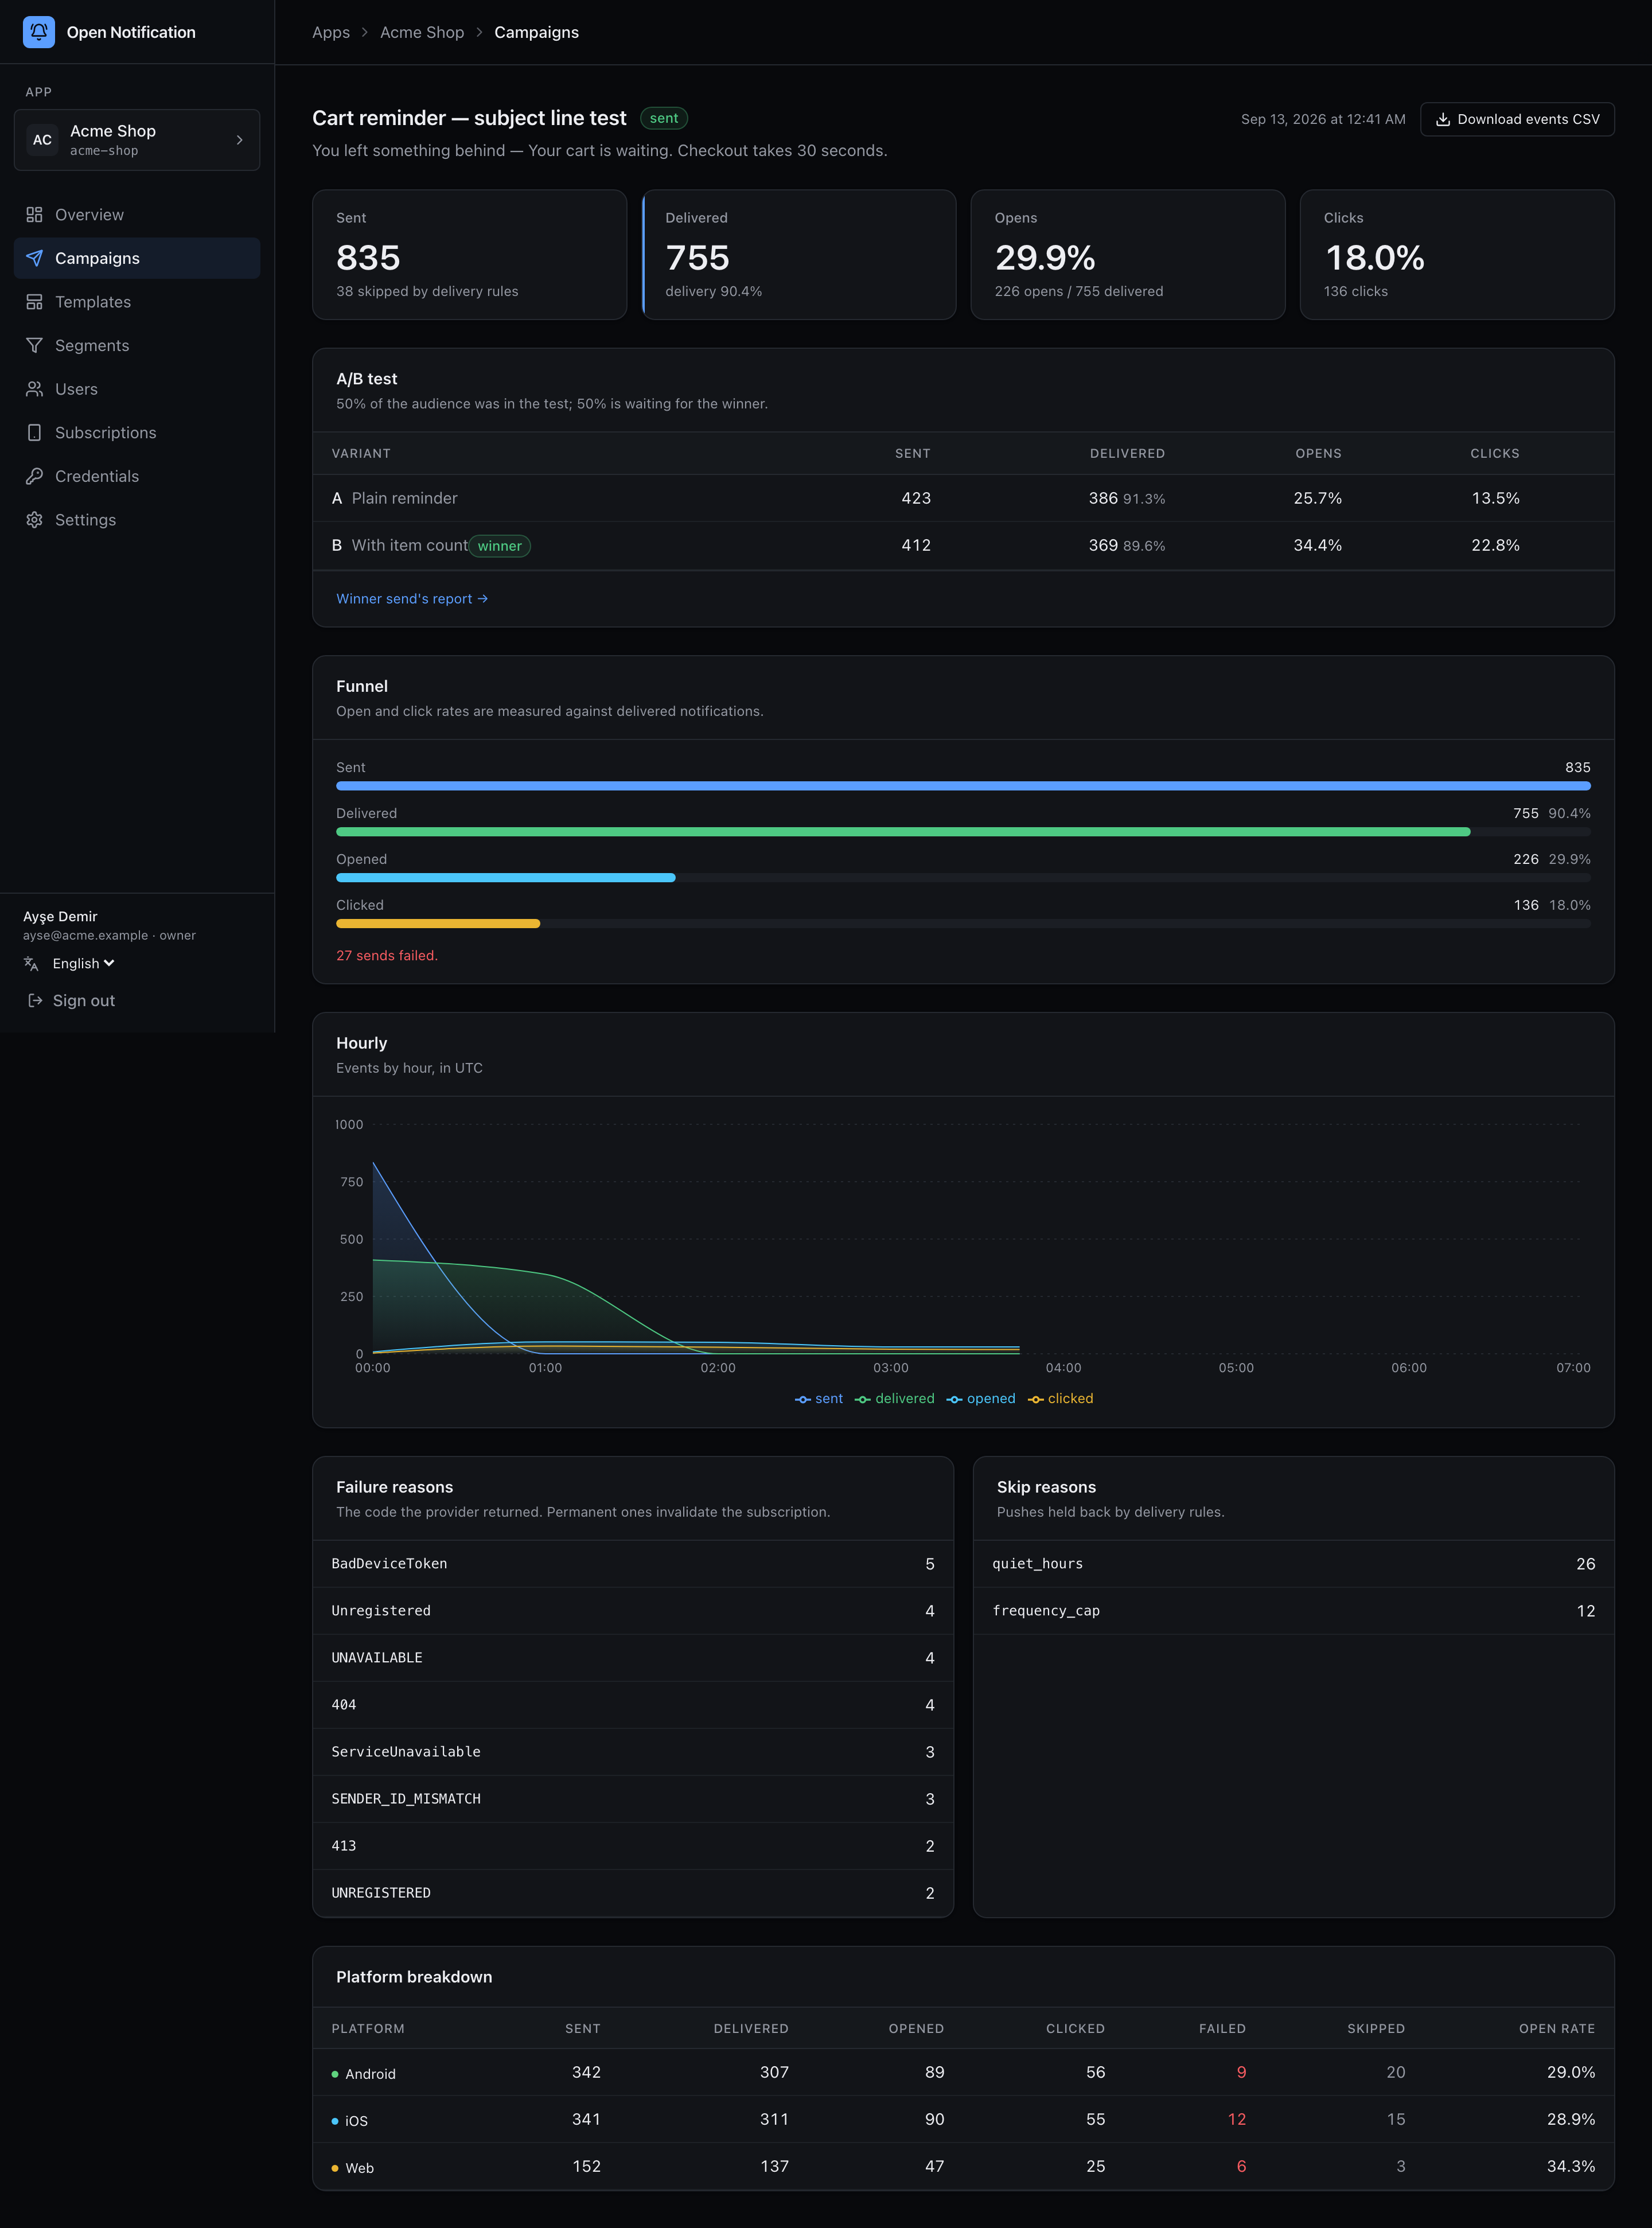Click the Campaigns paper plane icon
This screenshot has width=1652, height=2228.
pos(34,258)
